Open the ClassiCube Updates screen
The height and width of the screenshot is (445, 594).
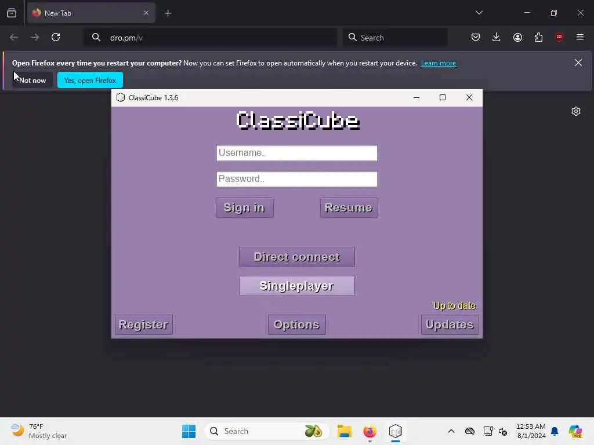(450, 324)
